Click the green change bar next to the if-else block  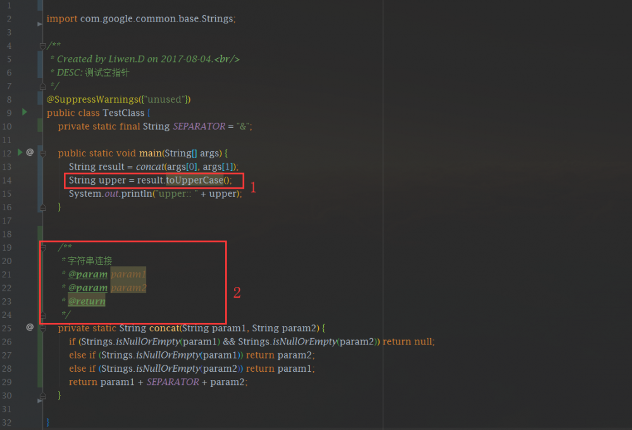pyautogui.click(x=39, y=355)
